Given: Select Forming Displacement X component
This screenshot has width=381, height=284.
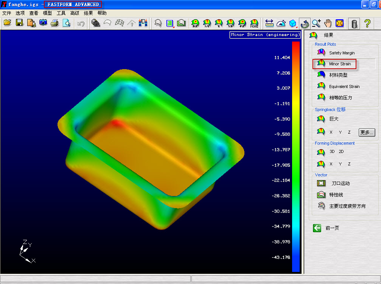Looking at the screenshot, I should pos(331,164).
